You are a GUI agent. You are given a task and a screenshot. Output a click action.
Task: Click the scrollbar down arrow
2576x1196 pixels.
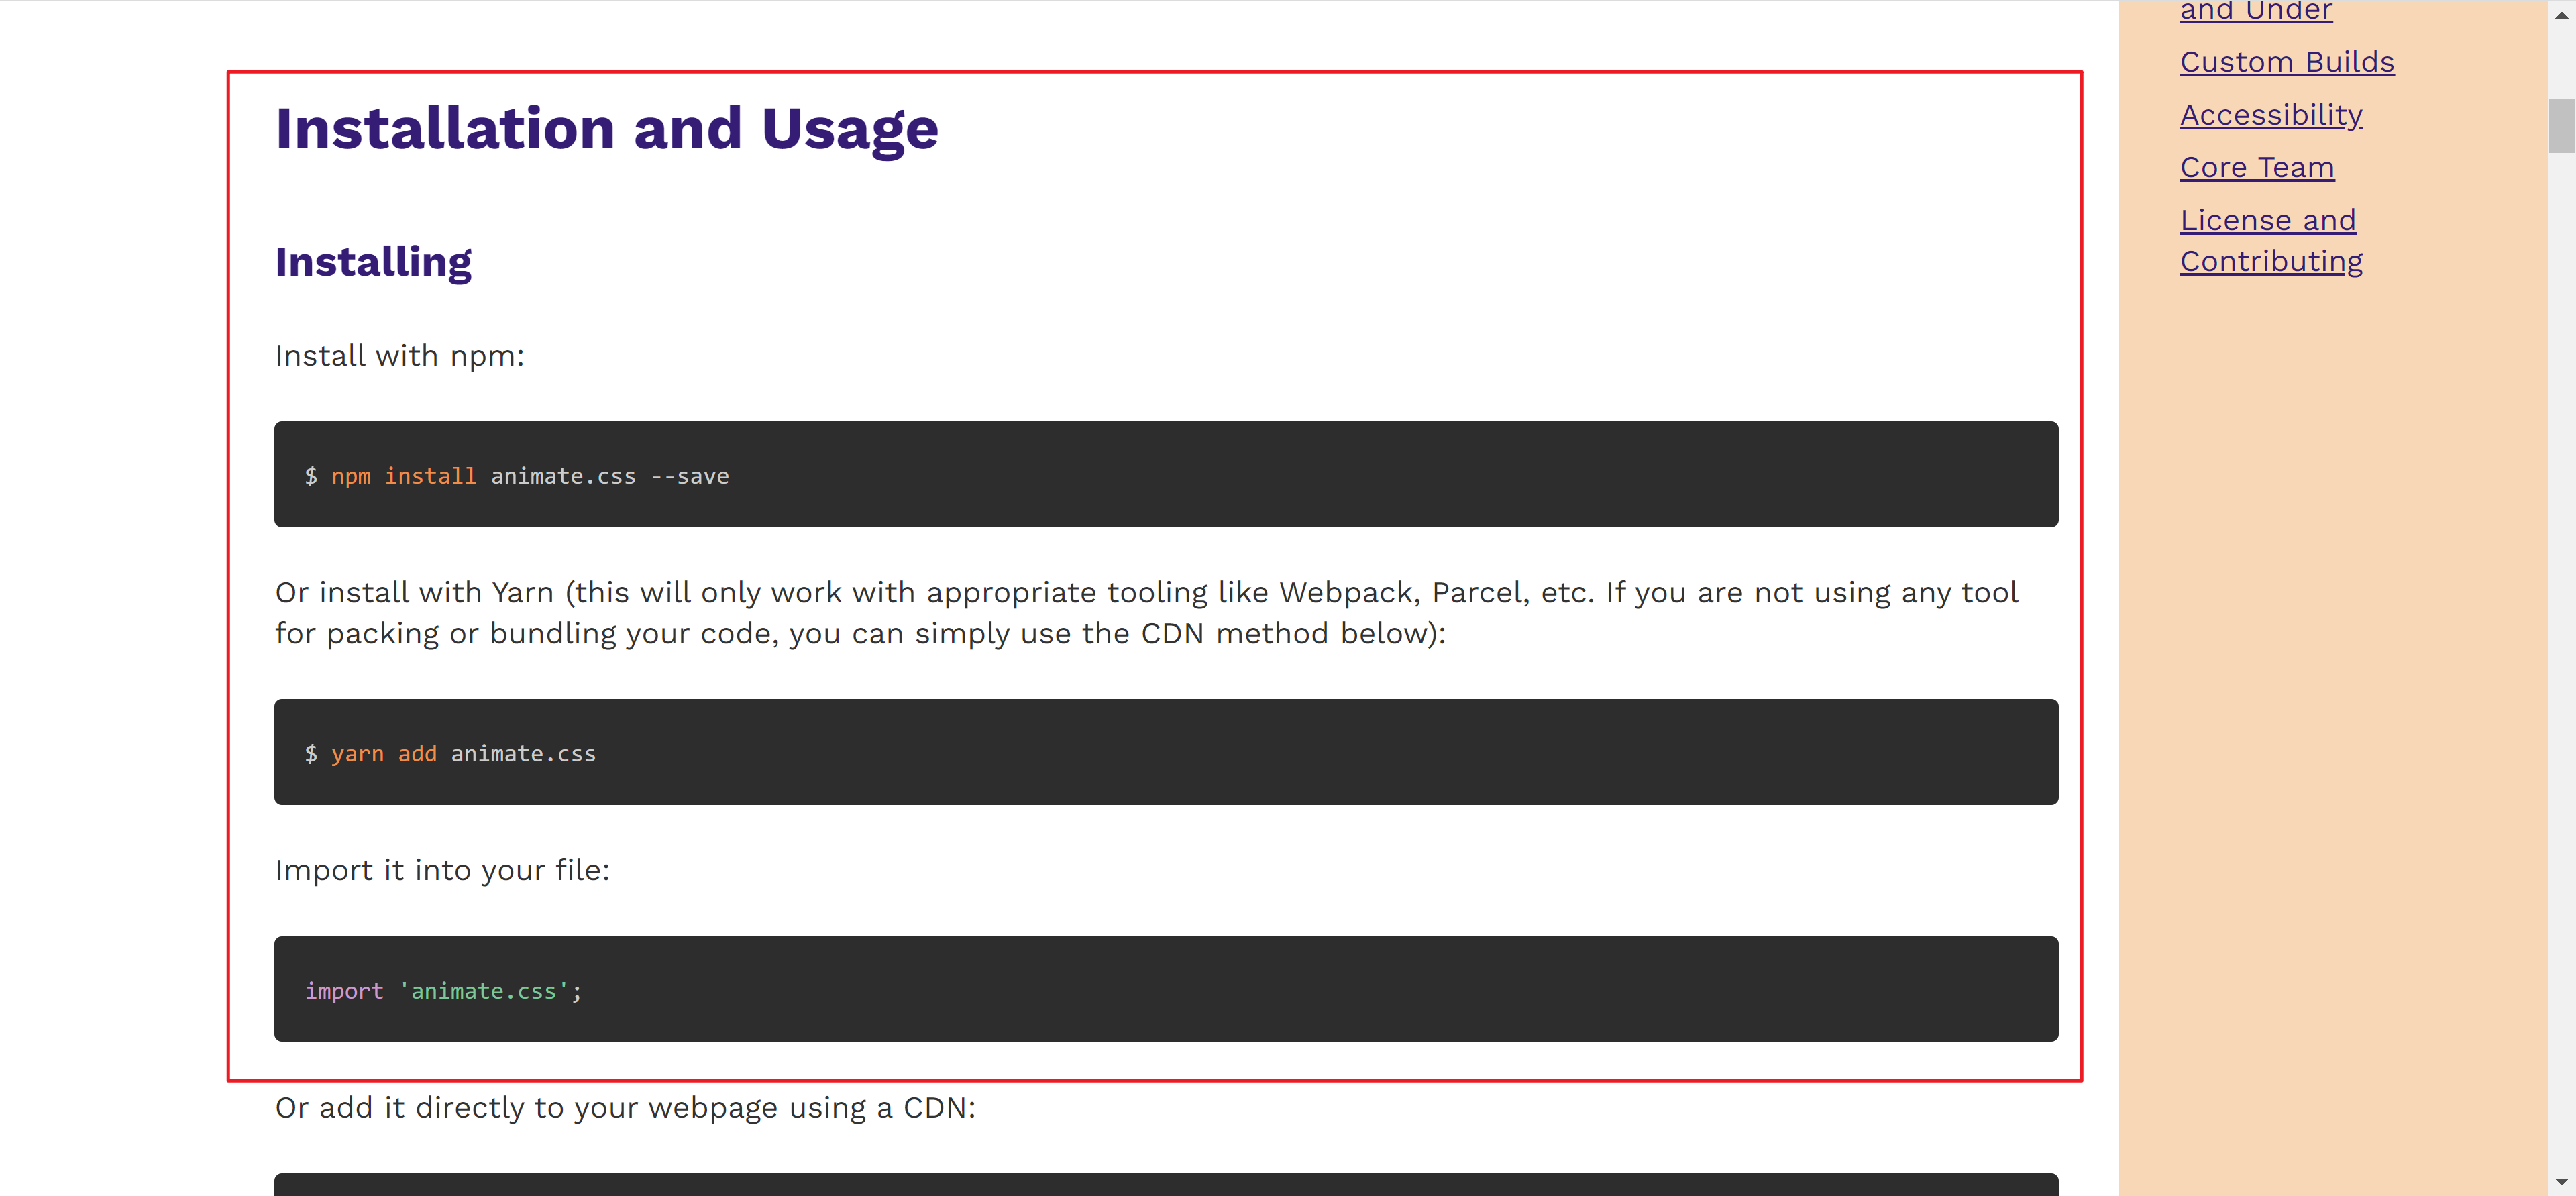click(x=2561, y=1182)
